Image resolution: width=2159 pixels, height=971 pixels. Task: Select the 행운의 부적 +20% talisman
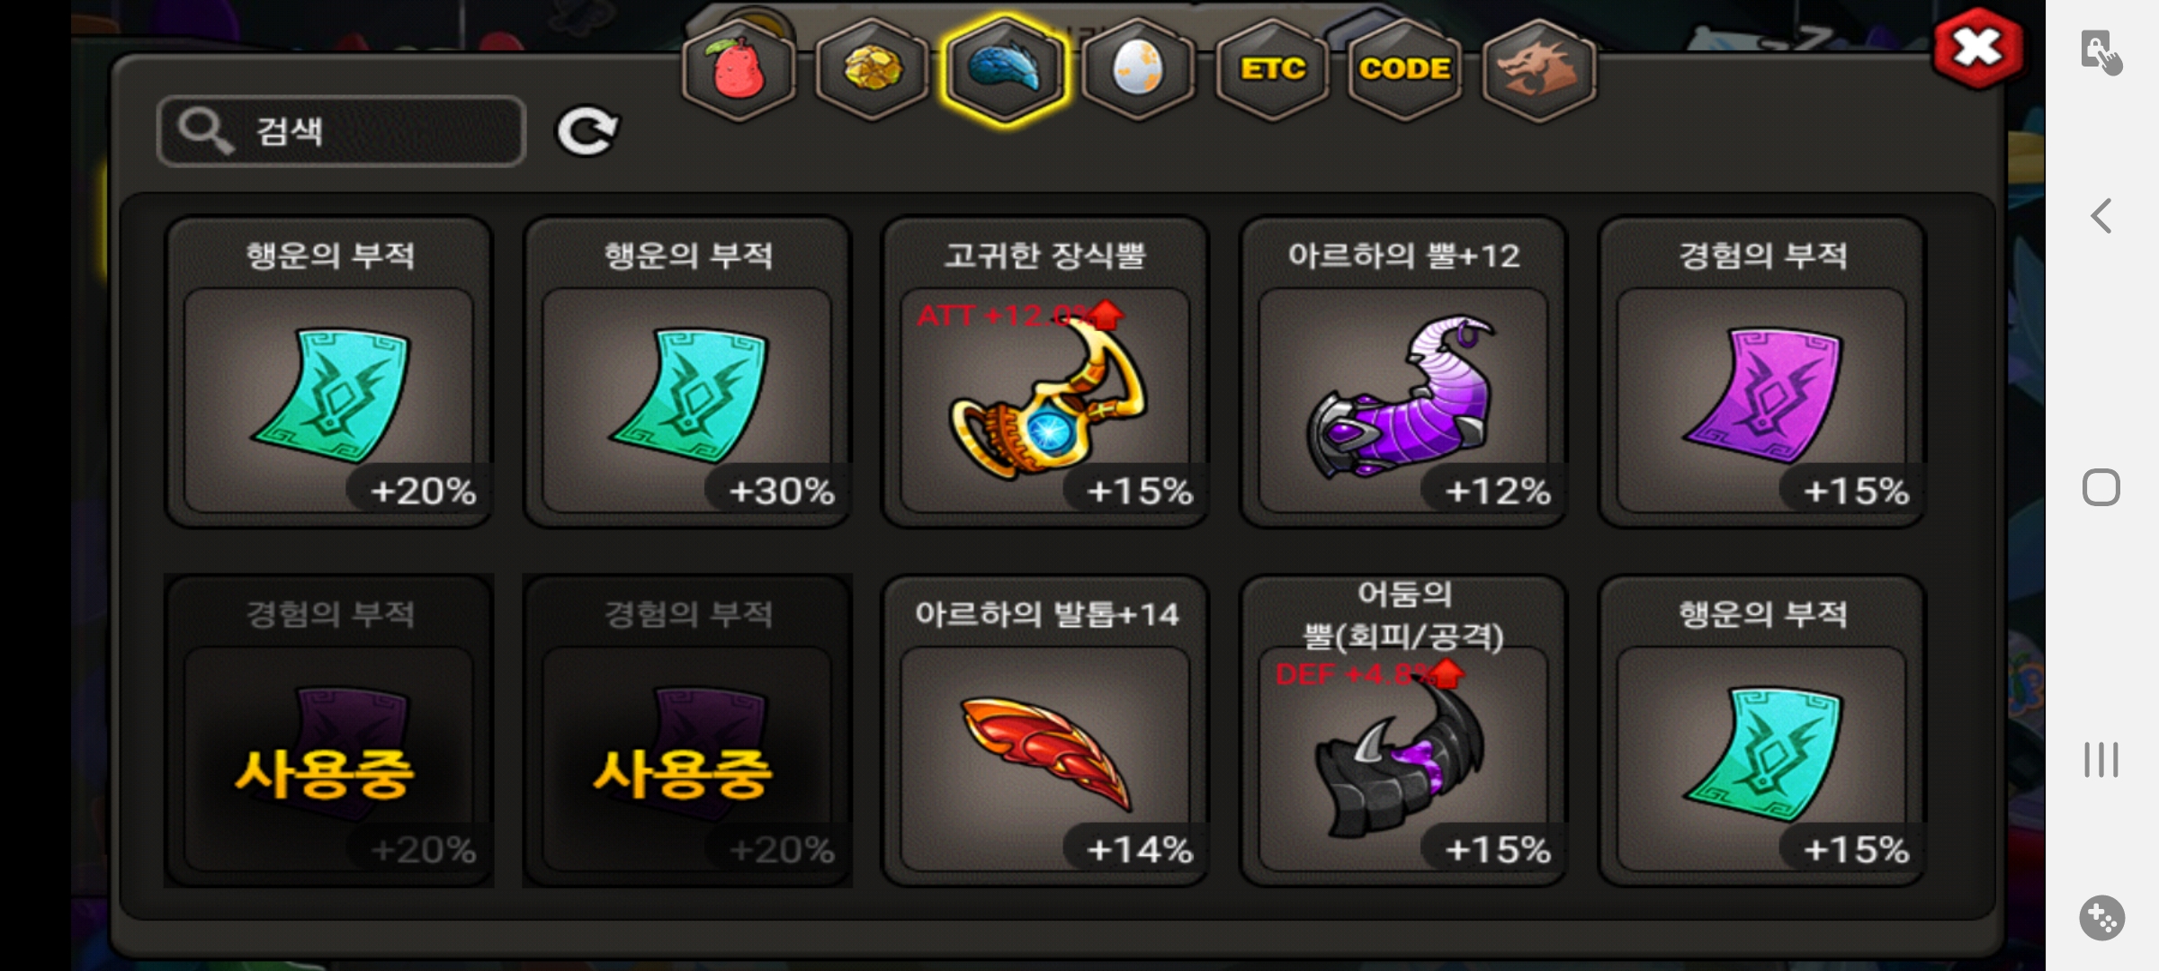(329, 372)
